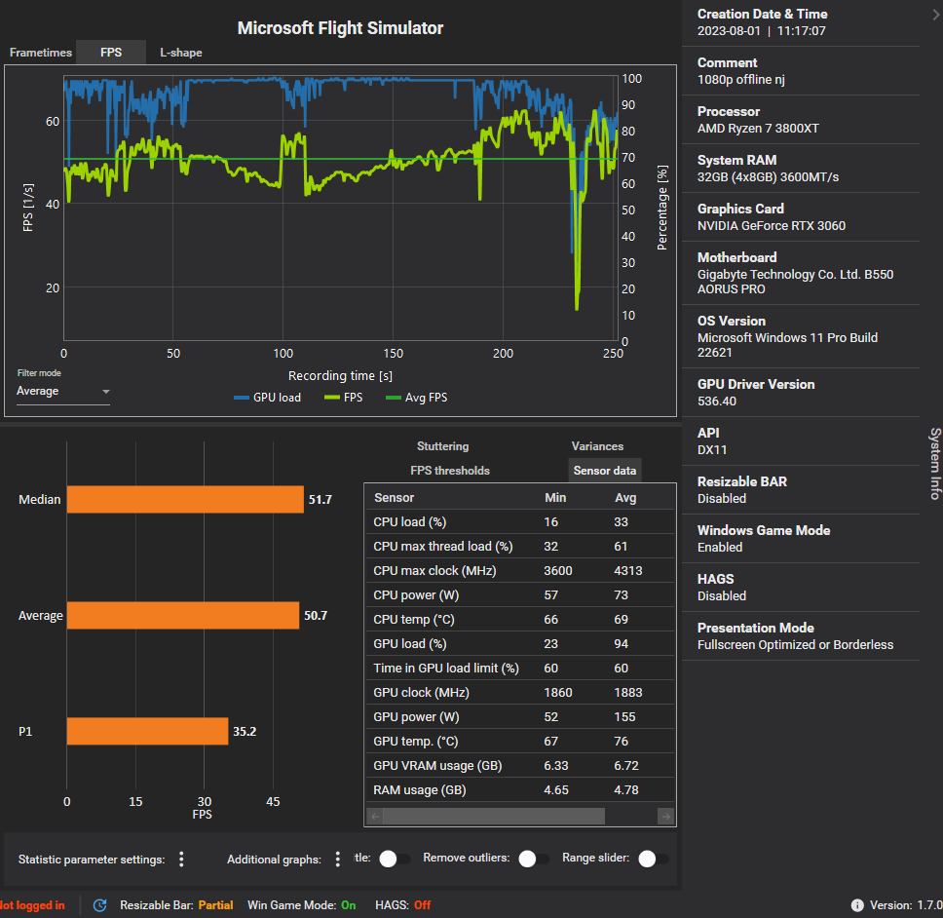Click the API value 'DX11'
Screen dimensions: 943x918
712,450
